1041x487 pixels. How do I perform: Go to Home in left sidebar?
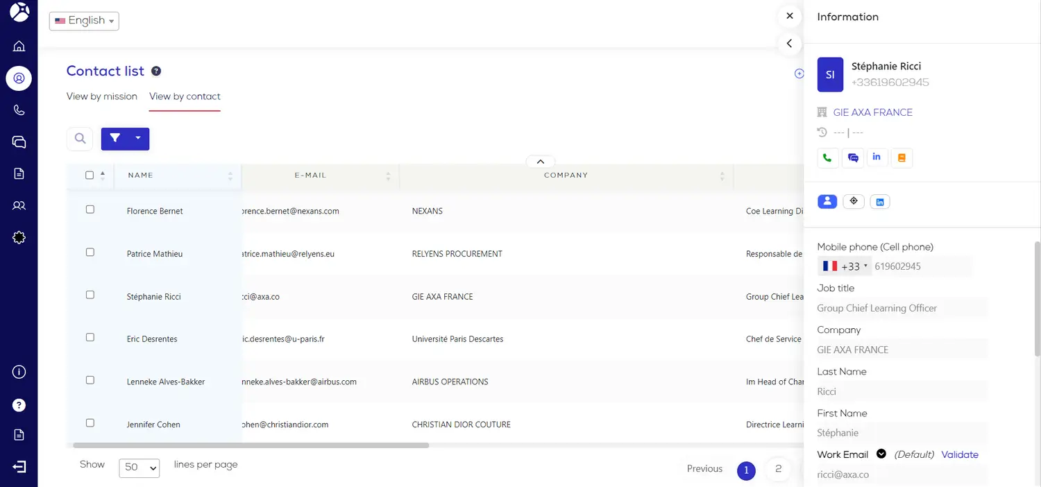tap(19, 46)
